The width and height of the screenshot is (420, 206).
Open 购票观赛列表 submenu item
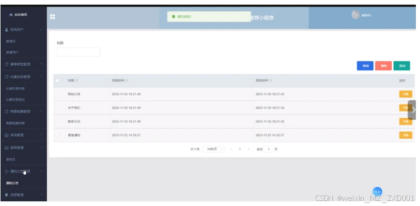click(15, 123)
